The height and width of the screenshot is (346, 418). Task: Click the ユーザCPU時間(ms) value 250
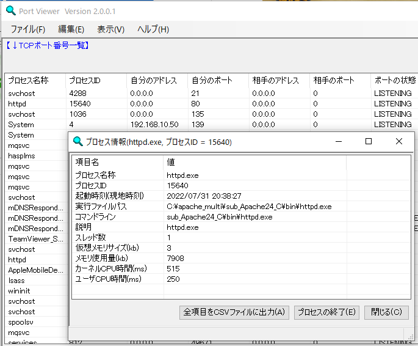tap(173, 279)
